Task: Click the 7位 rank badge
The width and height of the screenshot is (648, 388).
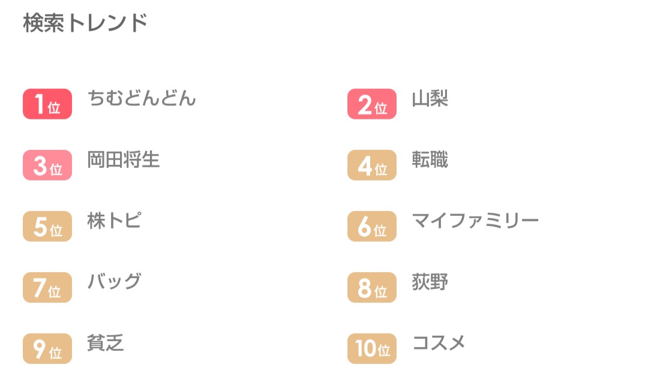Action: tap(47, 288)
